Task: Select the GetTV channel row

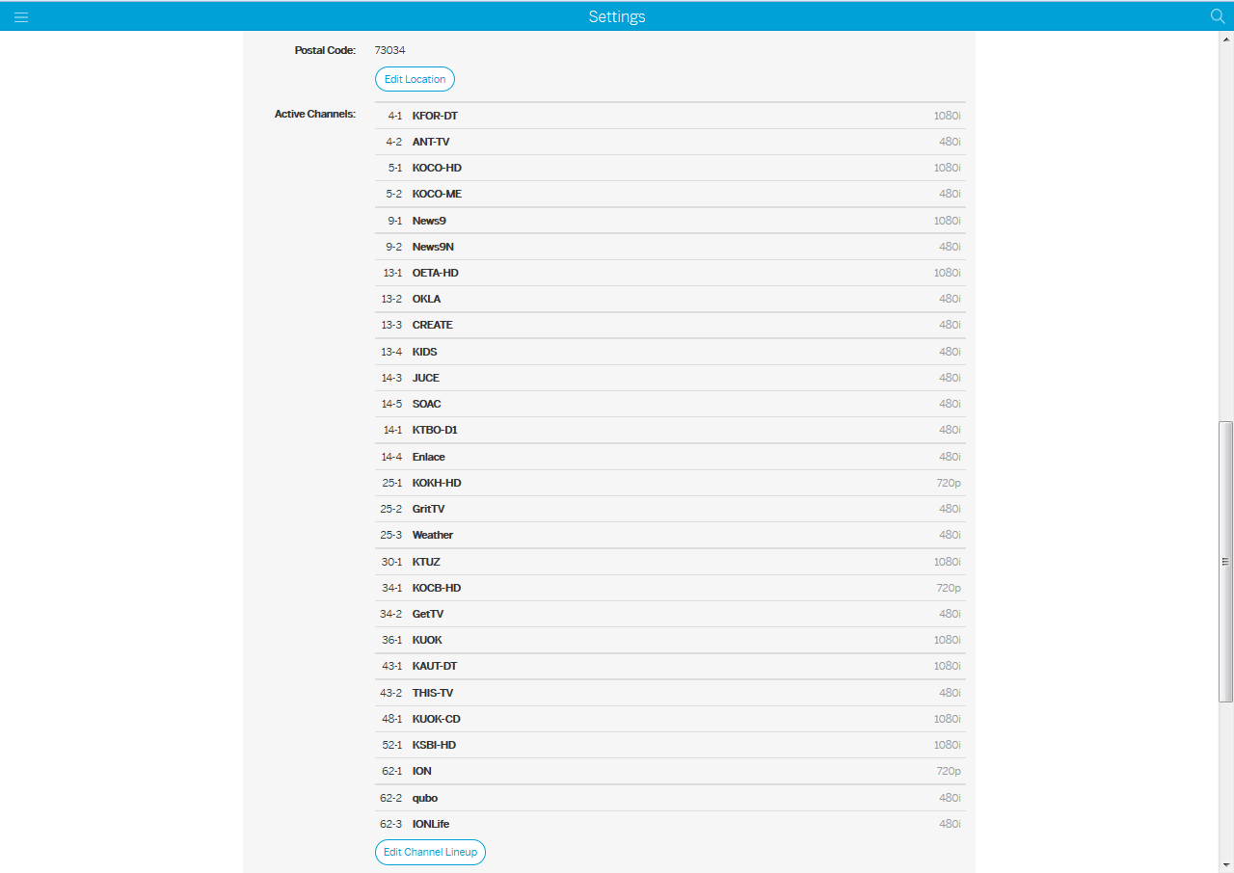Action: [x=670, y=614]
